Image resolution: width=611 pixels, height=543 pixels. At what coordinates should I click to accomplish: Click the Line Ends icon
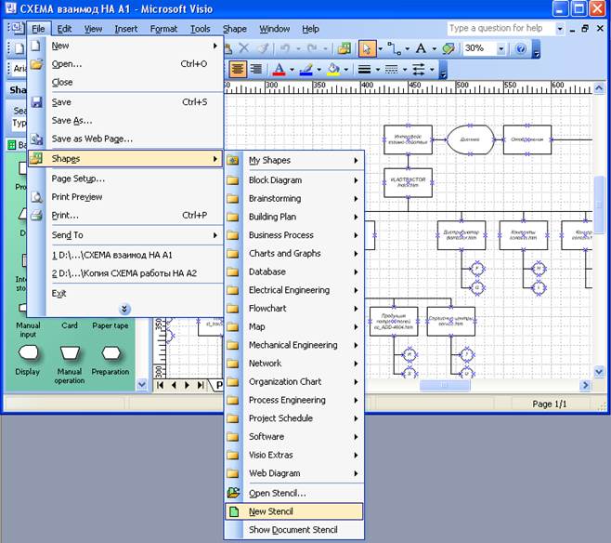pyautogui.click(x=419, y=70)
